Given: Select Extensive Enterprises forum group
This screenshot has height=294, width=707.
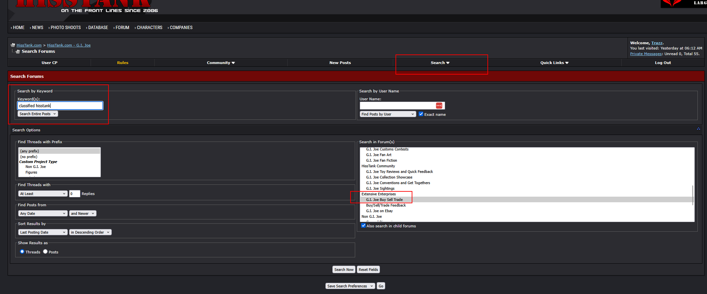Looking at the screenshot, I should 379,194.
